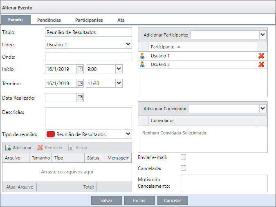Select the Evento tab
The width and height of the screenshot is (276, 207).
[16, 20]
